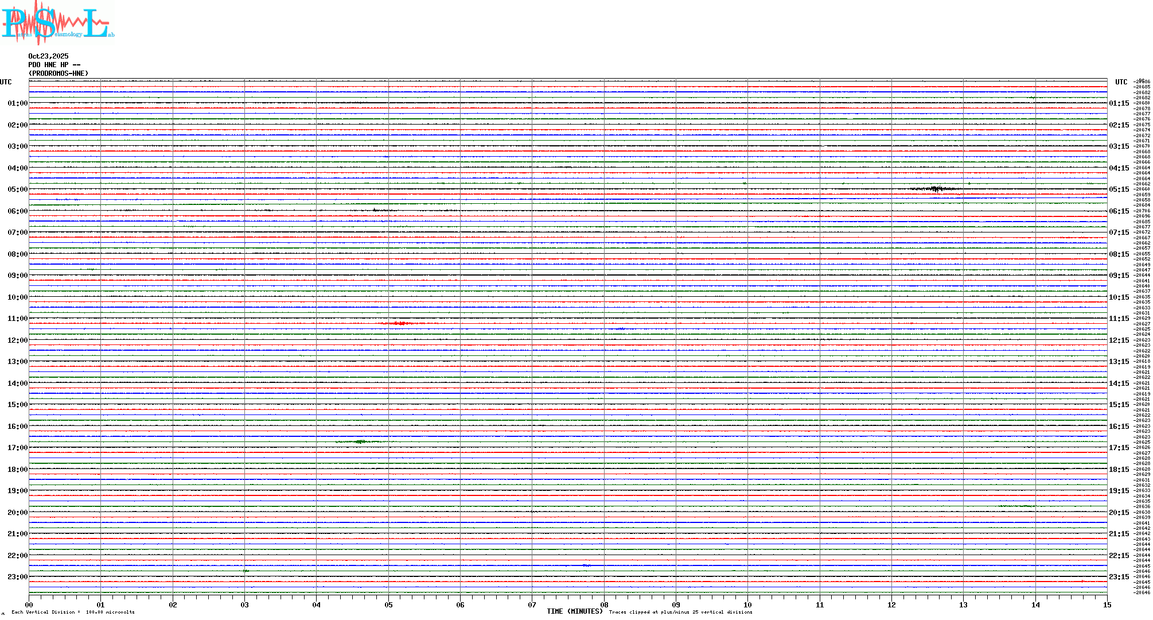
Task: Click the 05:00 hour label on left
Action: [17, 189]
